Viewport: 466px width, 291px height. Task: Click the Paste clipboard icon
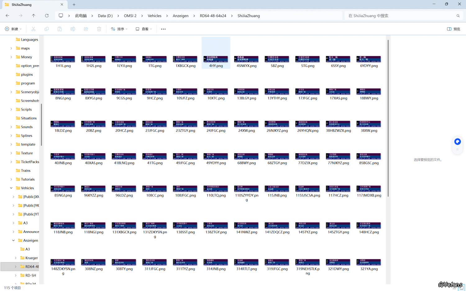[x=60, y=29]
